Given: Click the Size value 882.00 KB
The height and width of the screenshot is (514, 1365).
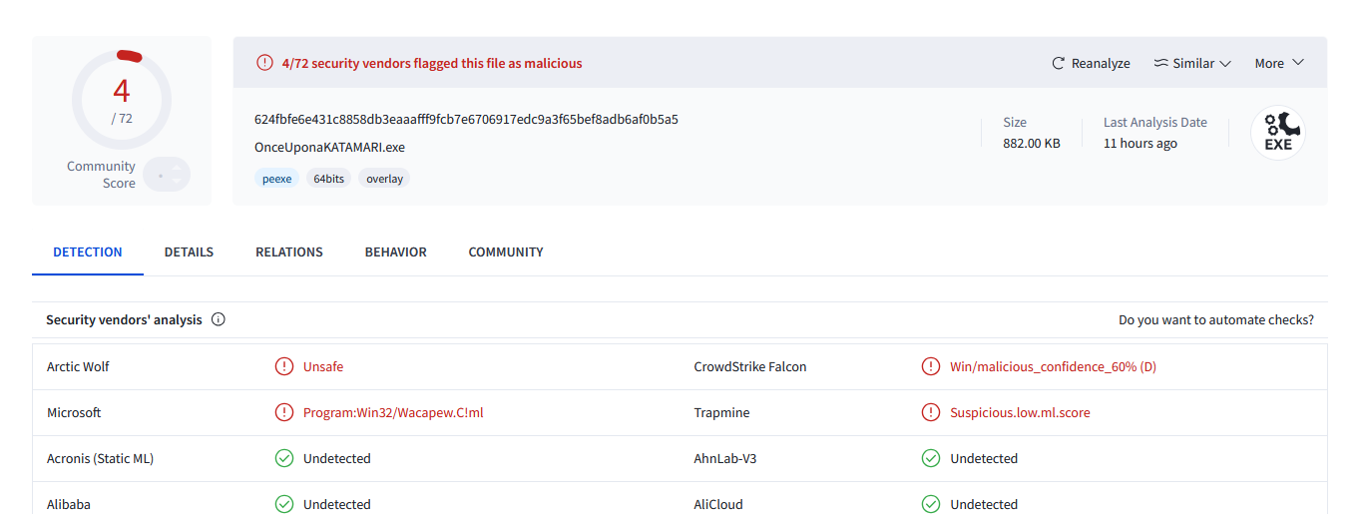Looking at the screenshot, I should tap(1032, 143).
